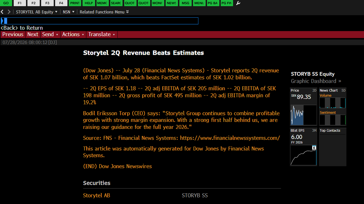Focus the command line input field
Screen dimensions: 364x204
click(x=99, y=21)
